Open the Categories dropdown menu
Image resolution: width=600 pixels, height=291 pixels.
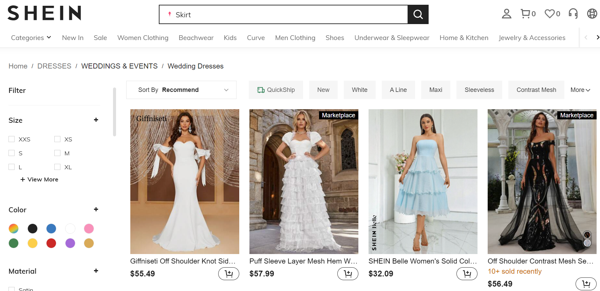(31, 38)
